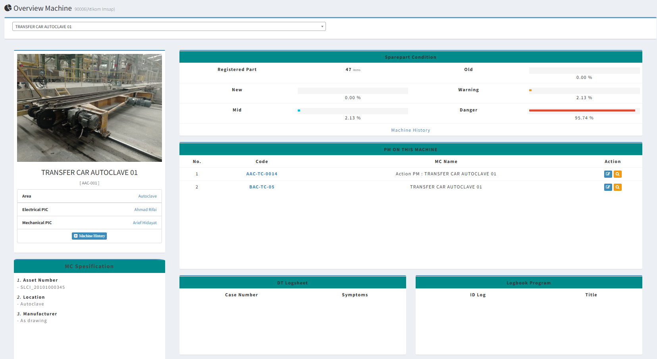
Task: Click the pie chart icon beside Overview Machine
Action: click(x=8, y=8)
